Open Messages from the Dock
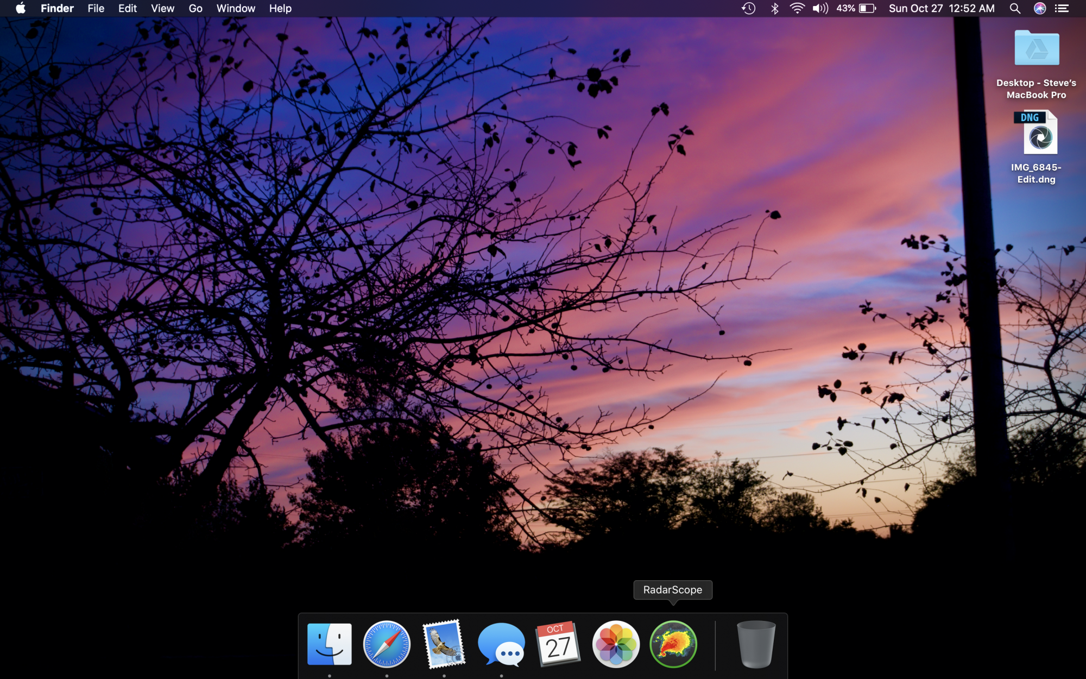 [501, 645]
